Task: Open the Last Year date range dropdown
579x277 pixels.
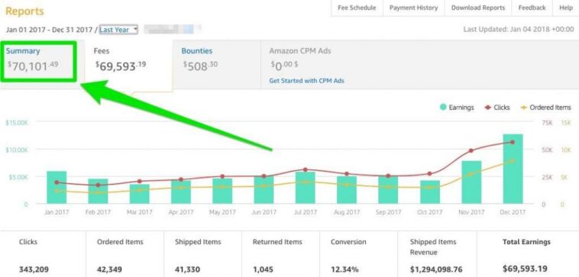Action: (x=118, y=30)
